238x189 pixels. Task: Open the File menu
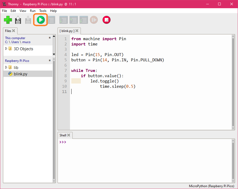pyautogui.click(x=5, y=11)
